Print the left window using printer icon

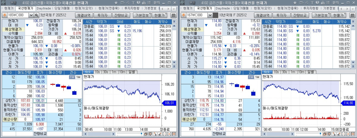pyautogui.click(x=144, y=3)
